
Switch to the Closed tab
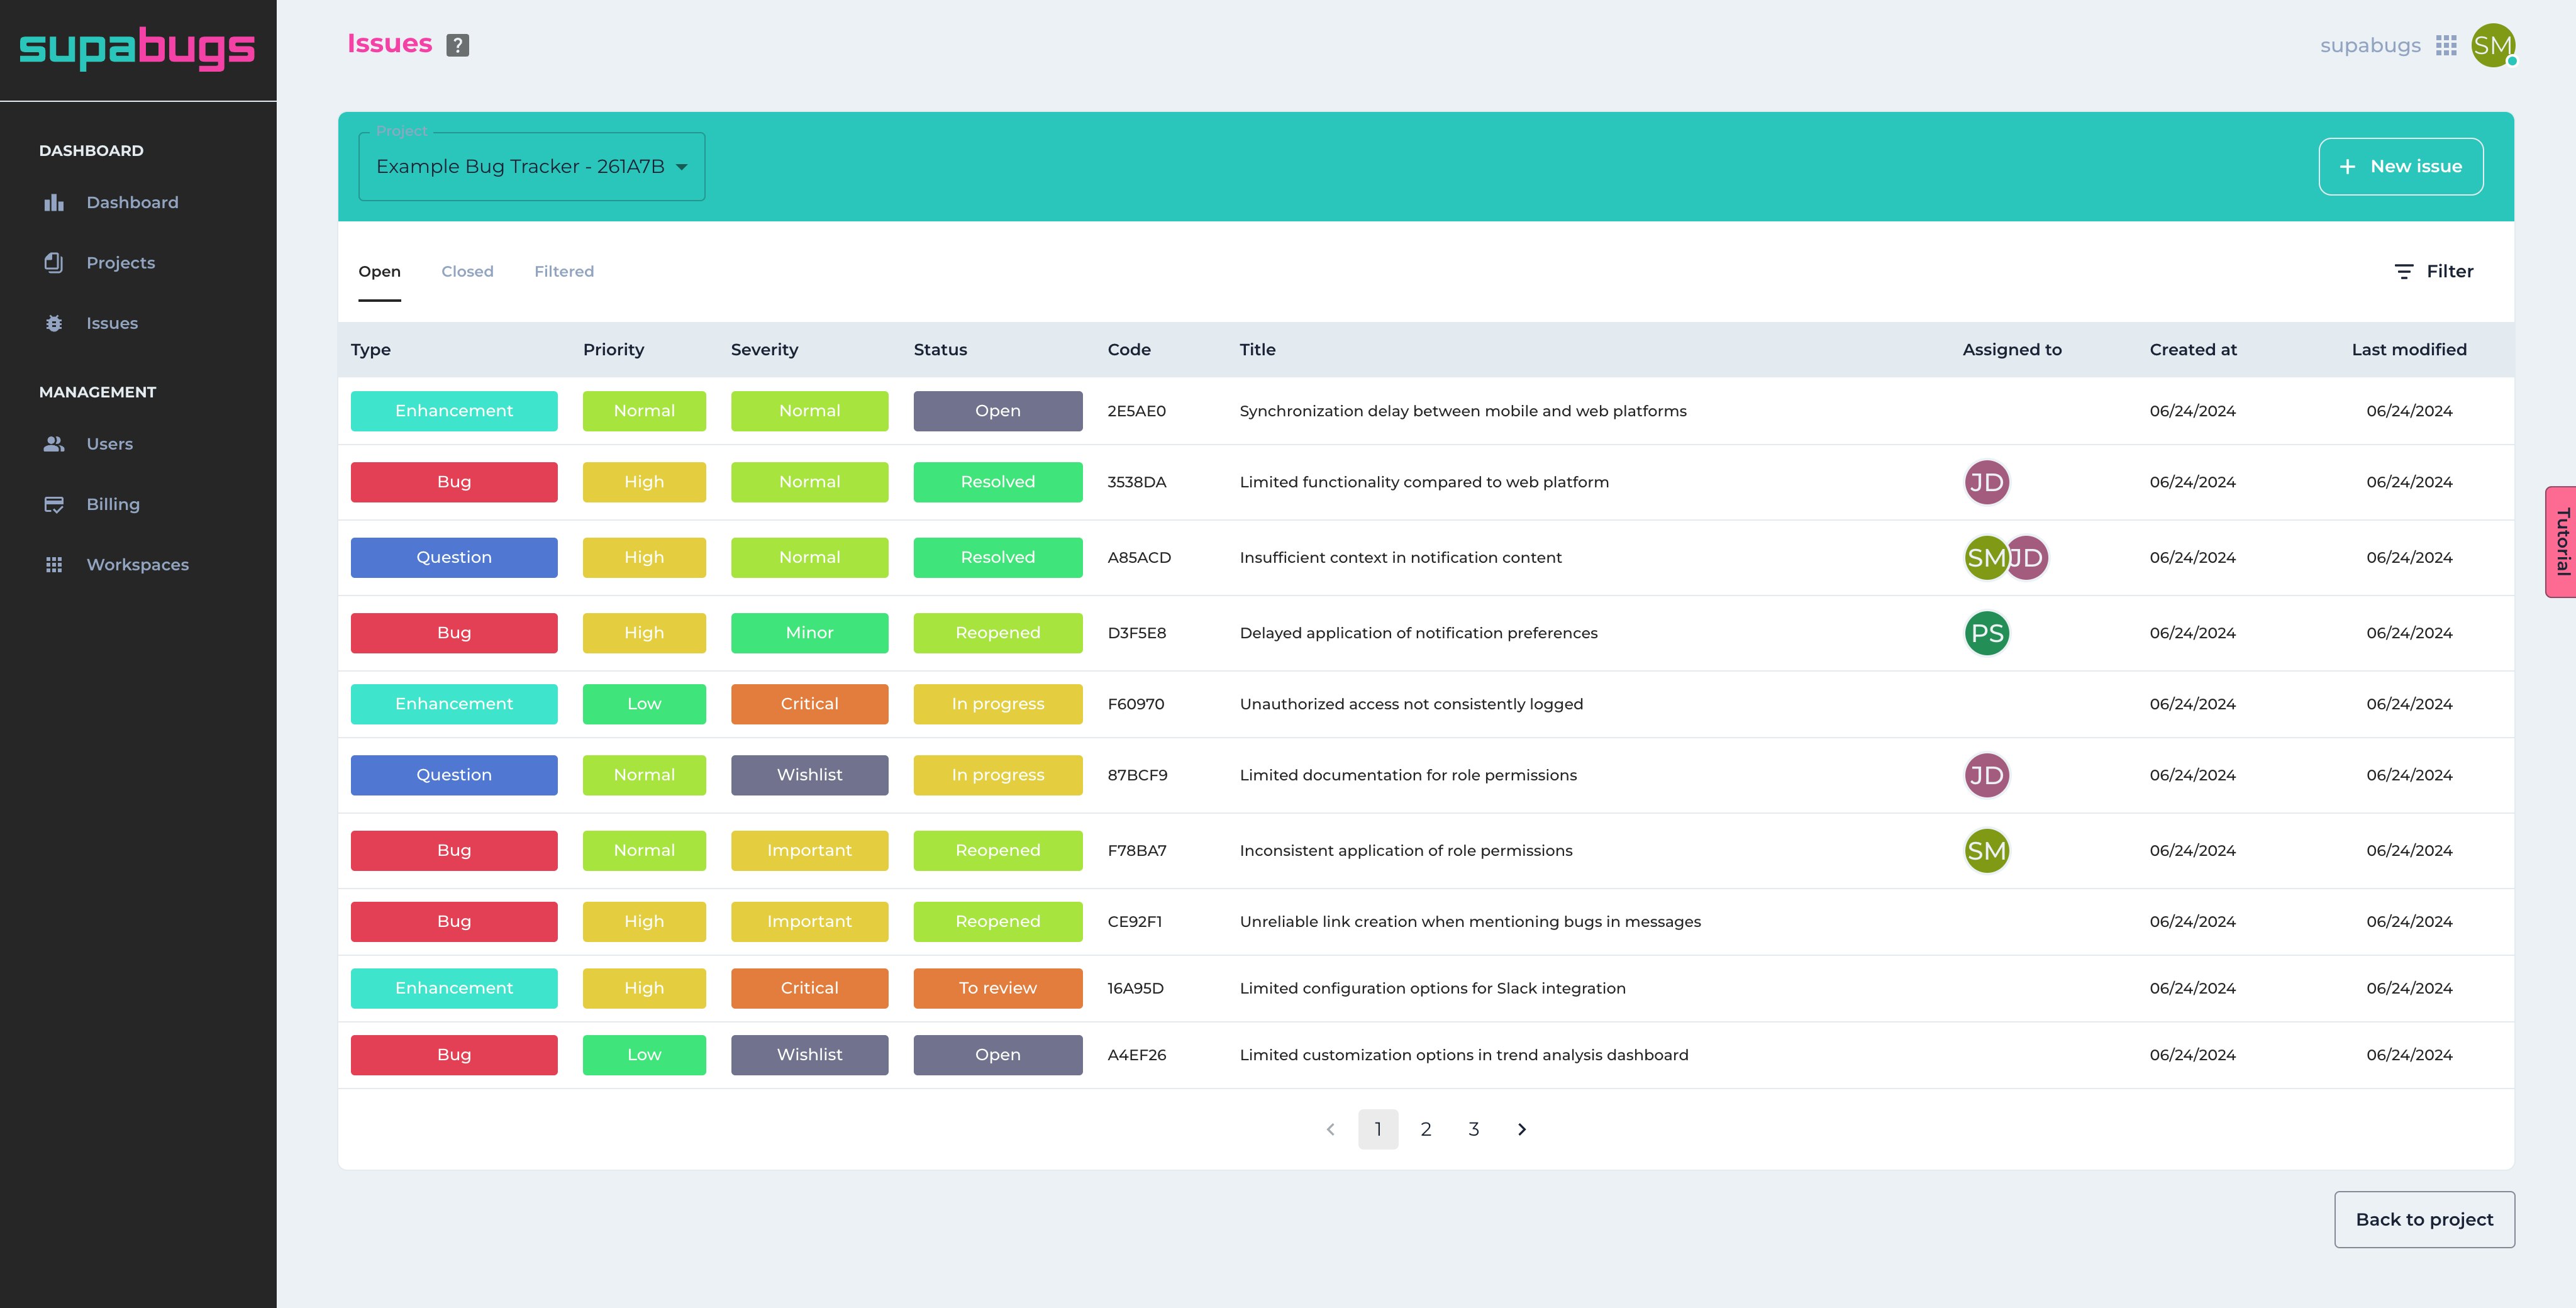467,272
